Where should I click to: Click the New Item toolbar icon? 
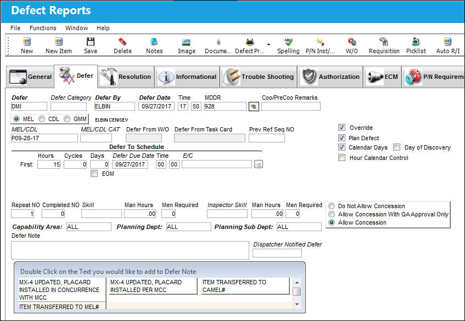pos(58,42)
